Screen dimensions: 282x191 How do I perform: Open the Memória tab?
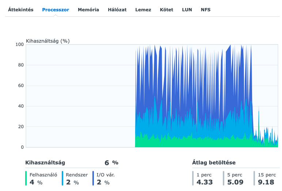(88, 10)
